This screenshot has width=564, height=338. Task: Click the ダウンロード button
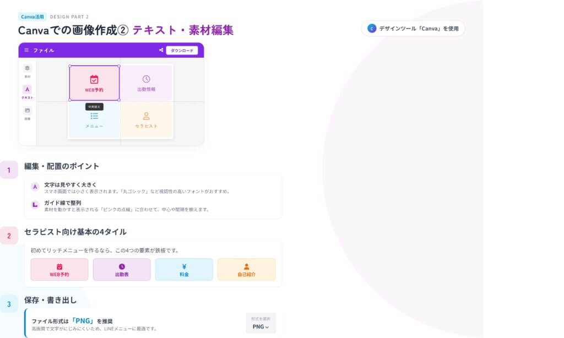[182, 50]
